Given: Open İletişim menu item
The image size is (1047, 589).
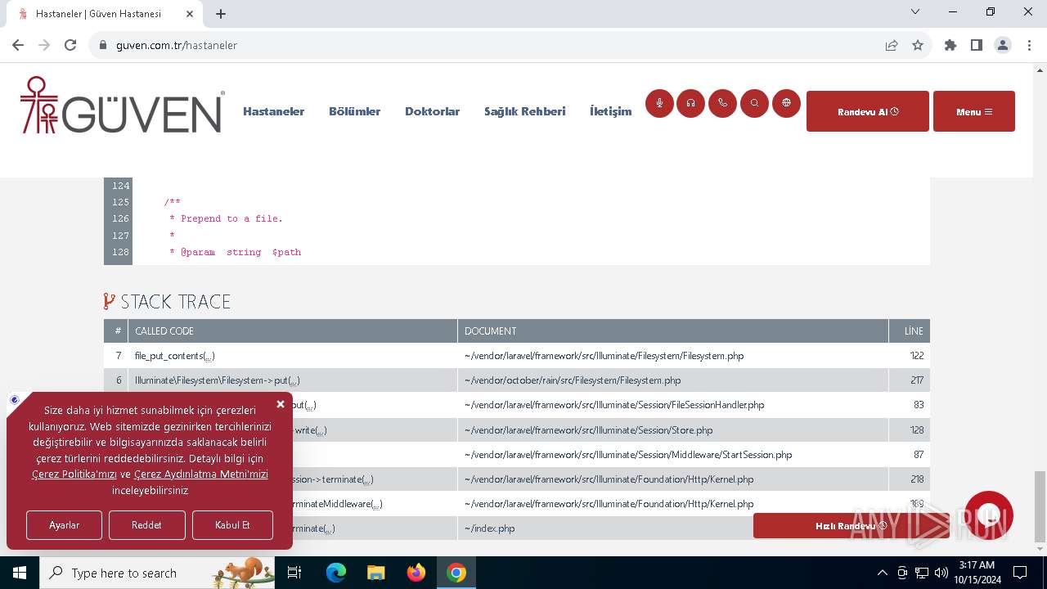Looking at the screenshot, I should (x=610, y=111).
